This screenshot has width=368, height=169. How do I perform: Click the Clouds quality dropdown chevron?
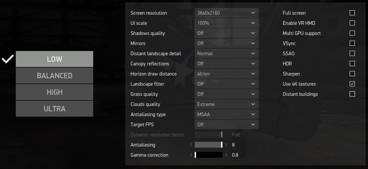point(253,104)
